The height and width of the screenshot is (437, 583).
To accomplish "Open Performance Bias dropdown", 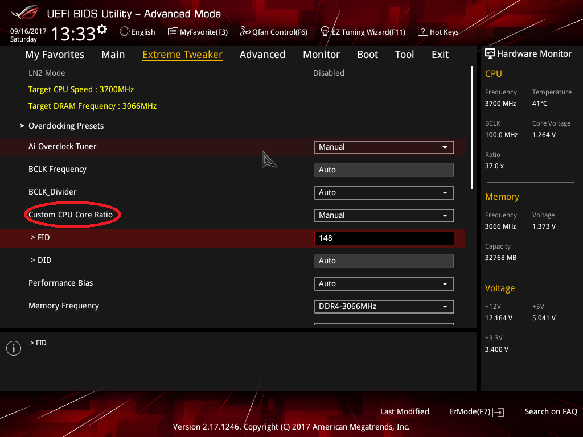I will (384, 284).
